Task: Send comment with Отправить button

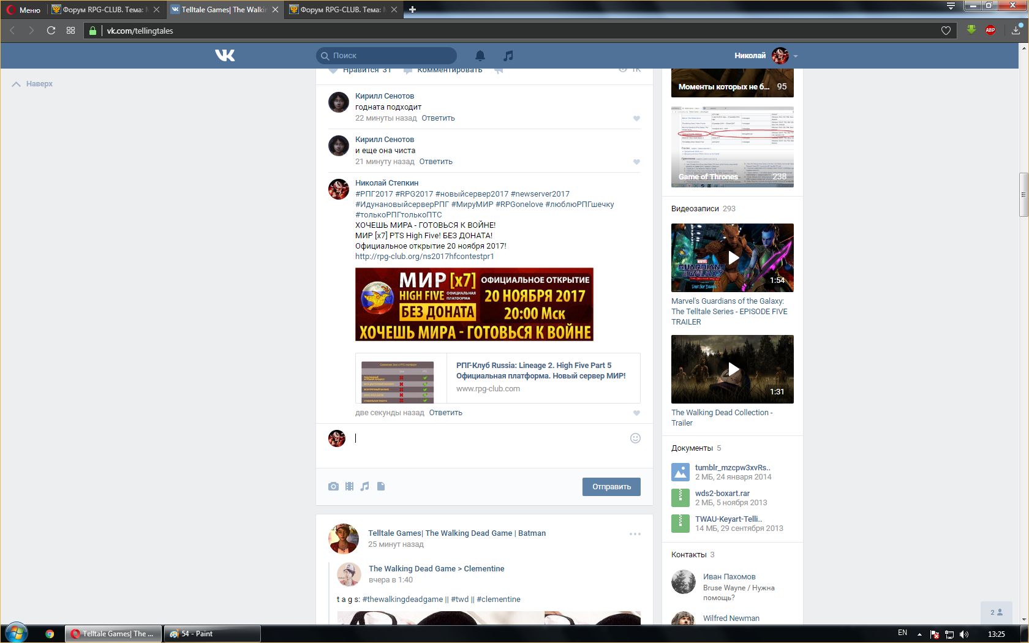Action: (611, 487)
